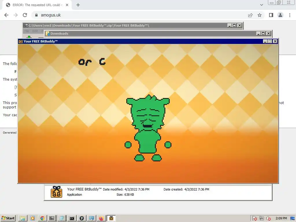296x222 pixels.
Task: Click the BB gift box file icon in details pane
Action: (x=56, y=192)
